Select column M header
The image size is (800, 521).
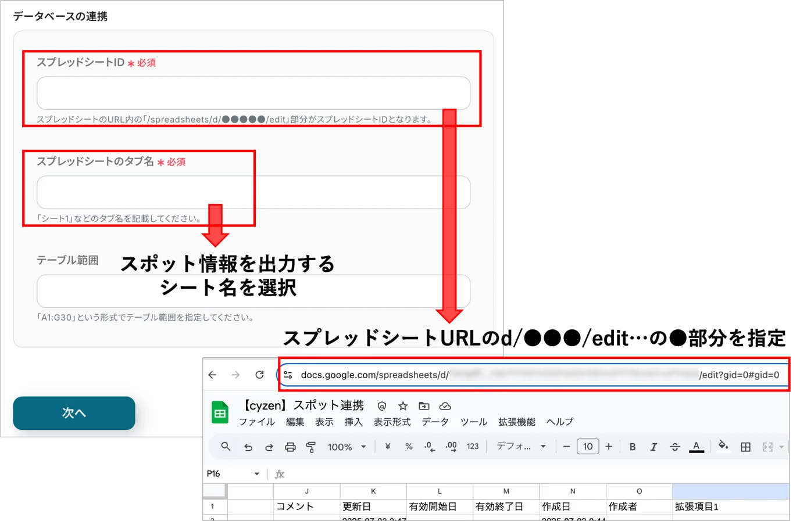[x=506, y=491]
